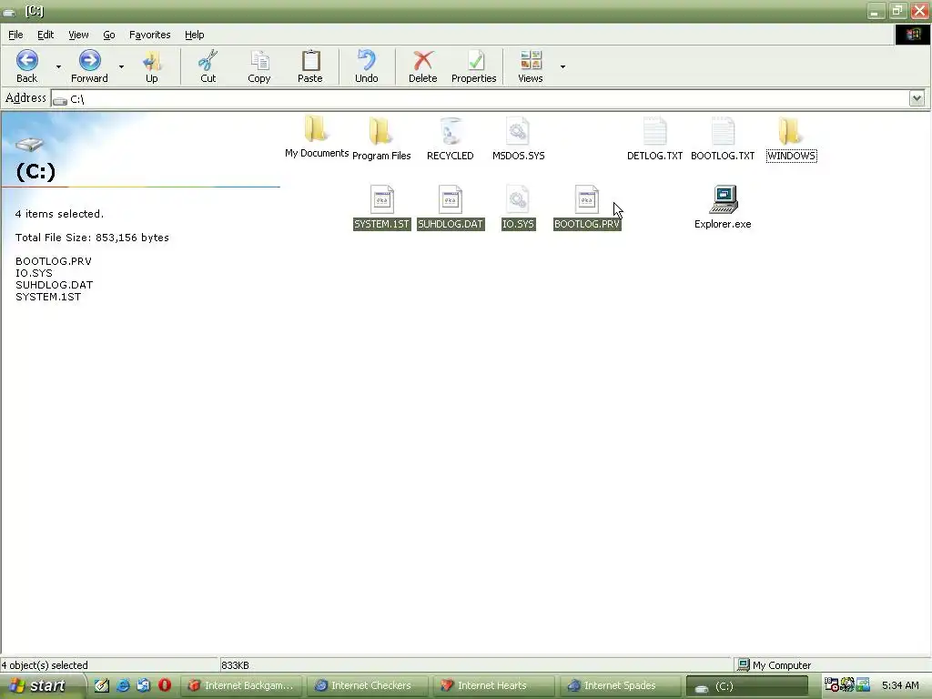Click the C:\ address field
The width and height of the screenshot is (932, 699).
(x=479, y=98)
